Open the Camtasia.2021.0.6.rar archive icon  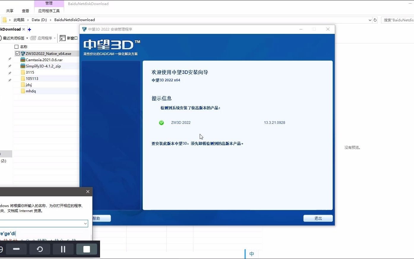pyautogui.click(x=23, y=60)
